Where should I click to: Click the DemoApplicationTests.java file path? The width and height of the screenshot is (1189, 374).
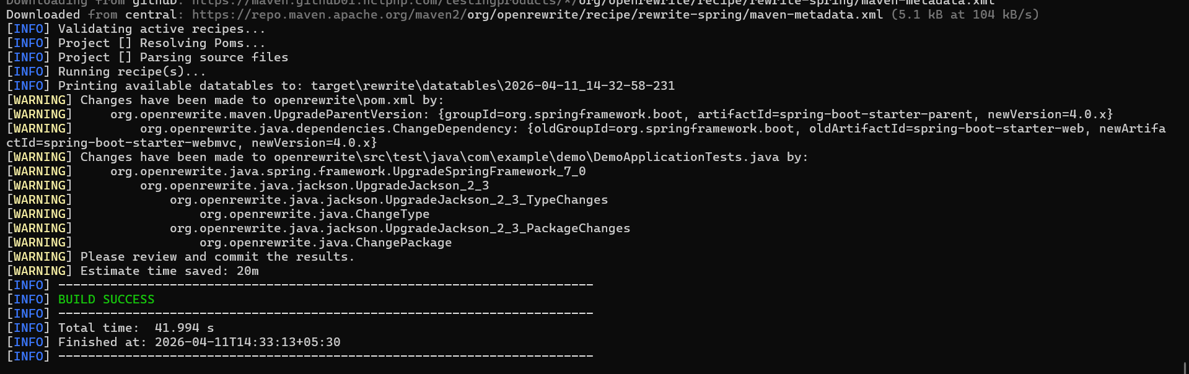(x=526, y=157)
